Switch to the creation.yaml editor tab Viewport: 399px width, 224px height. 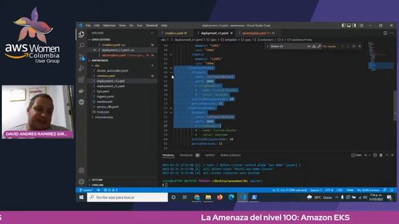click(176, 33)
